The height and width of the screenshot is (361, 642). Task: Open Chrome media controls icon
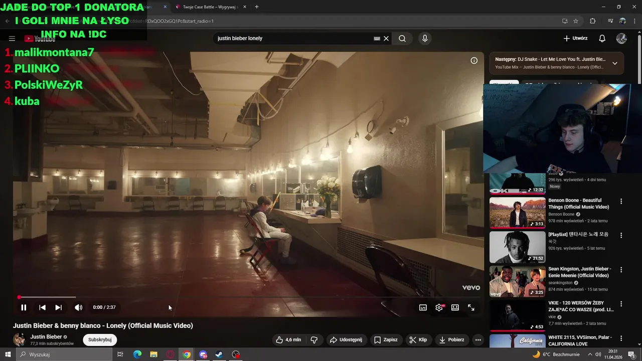point(610,21)
